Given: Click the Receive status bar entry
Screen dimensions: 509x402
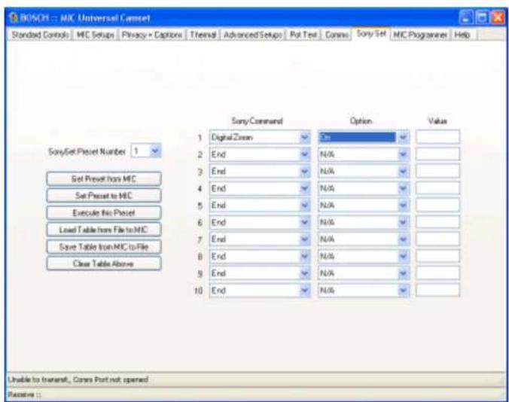Looking at the screenshot, I should (x=25, y=394).
